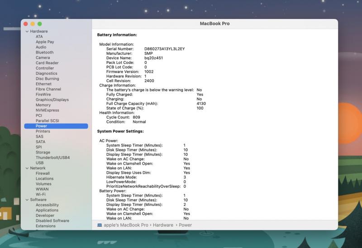
Task: Select Diagnostics in the sidebar
Action: pyautogui.click(x=47, y=73)
